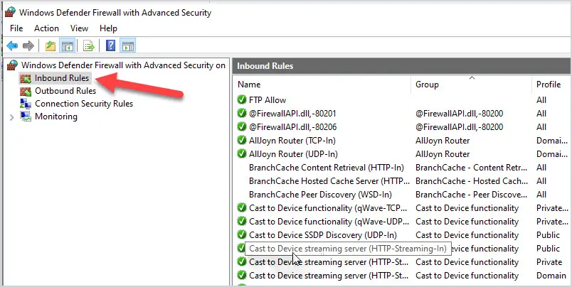Click the Forward arrow toolbar icon
The image size is (572, 287).
(28, 46)
